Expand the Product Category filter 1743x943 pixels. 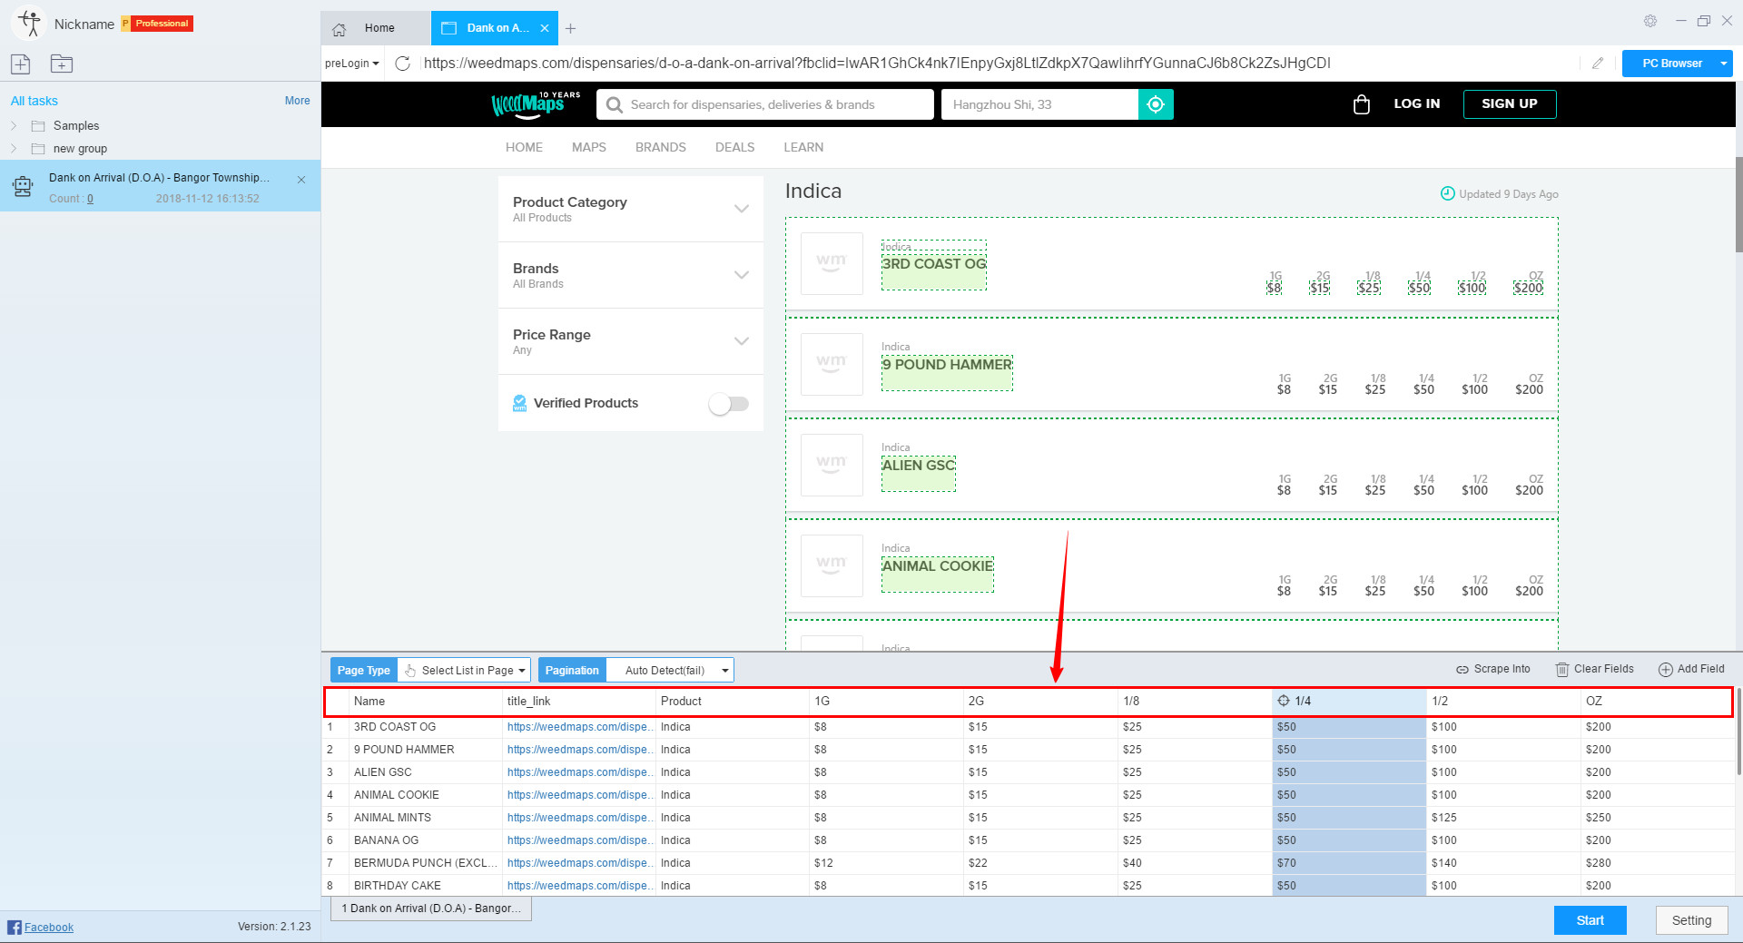coord(742,209)
